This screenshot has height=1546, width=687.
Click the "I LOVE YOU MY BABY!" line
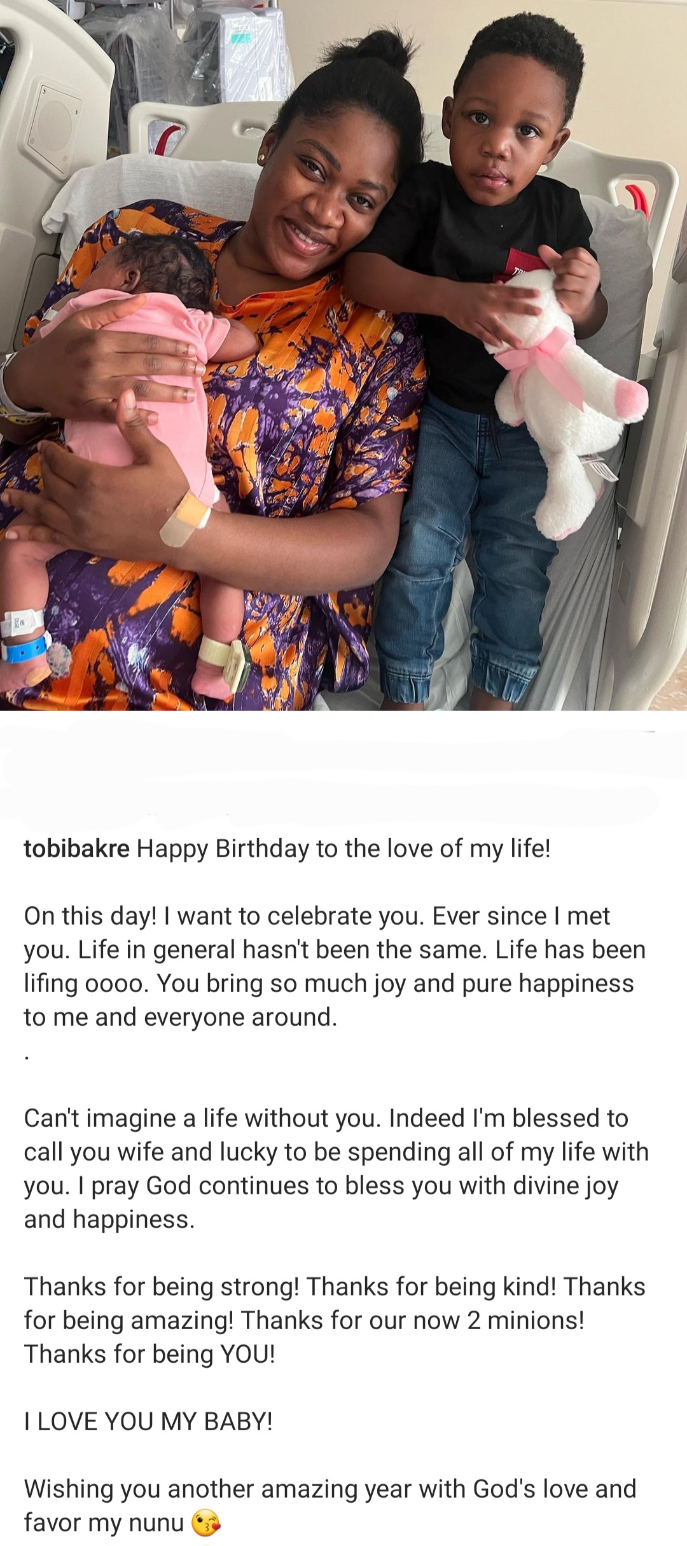[x=148, y=1421]
